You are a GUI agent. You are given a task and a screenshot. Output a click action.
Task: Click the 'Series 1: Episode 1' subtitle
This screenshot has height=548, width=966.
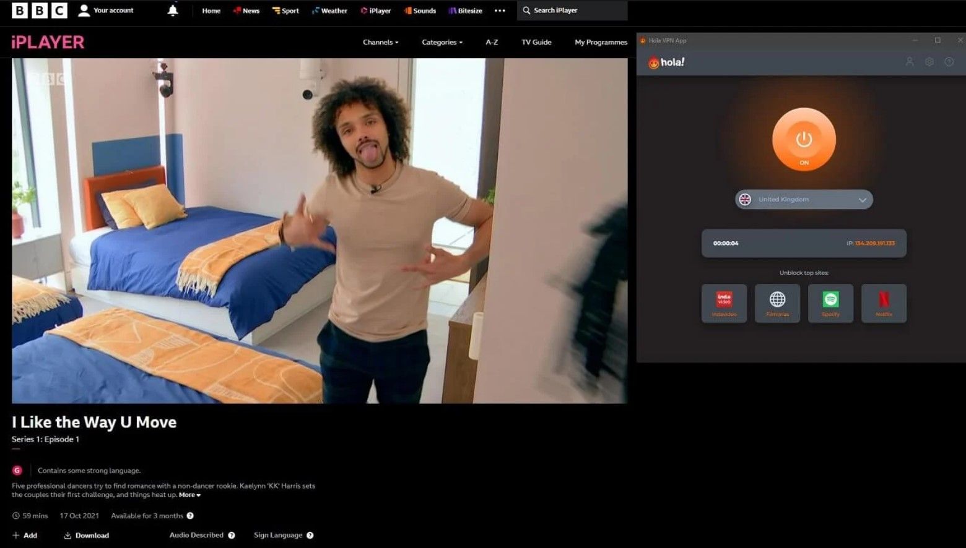(45, 439)
